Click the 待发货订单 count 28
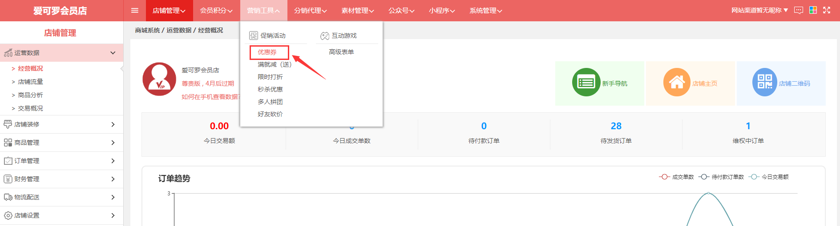Screen dimensions: 840x226 [616, 126]
